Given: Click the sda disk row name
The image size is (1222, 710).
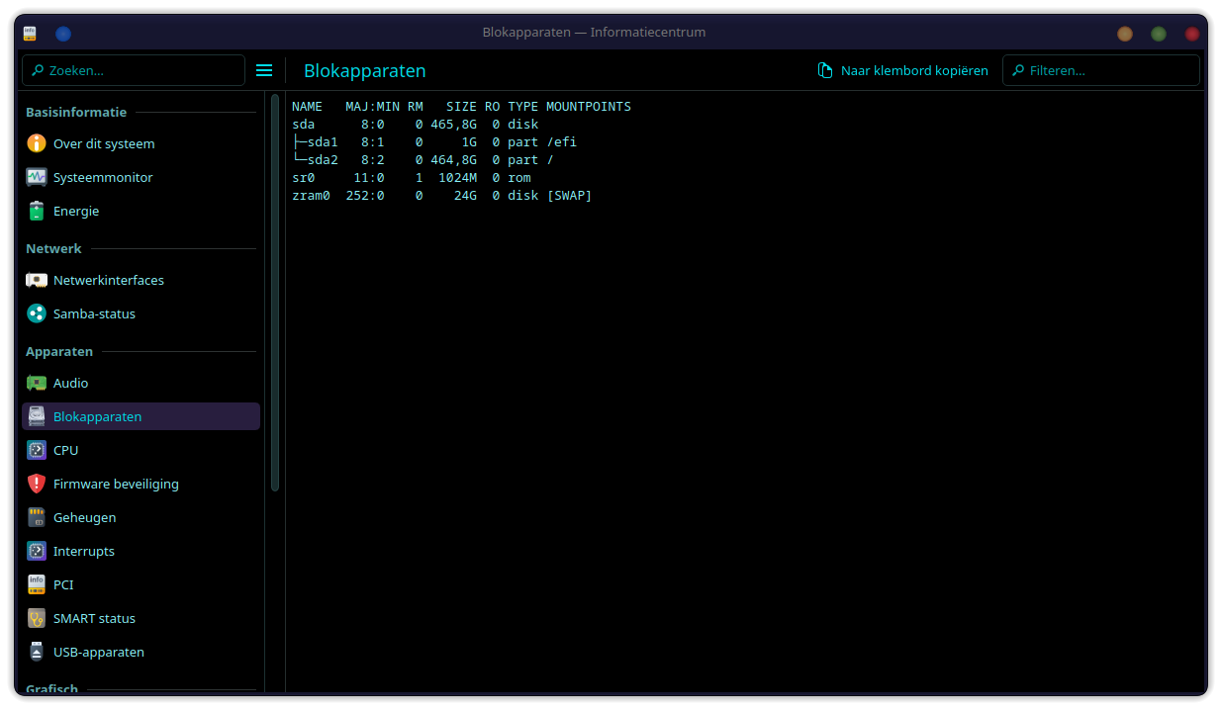Looking at the screenshot, I should (x=304, y=125).
